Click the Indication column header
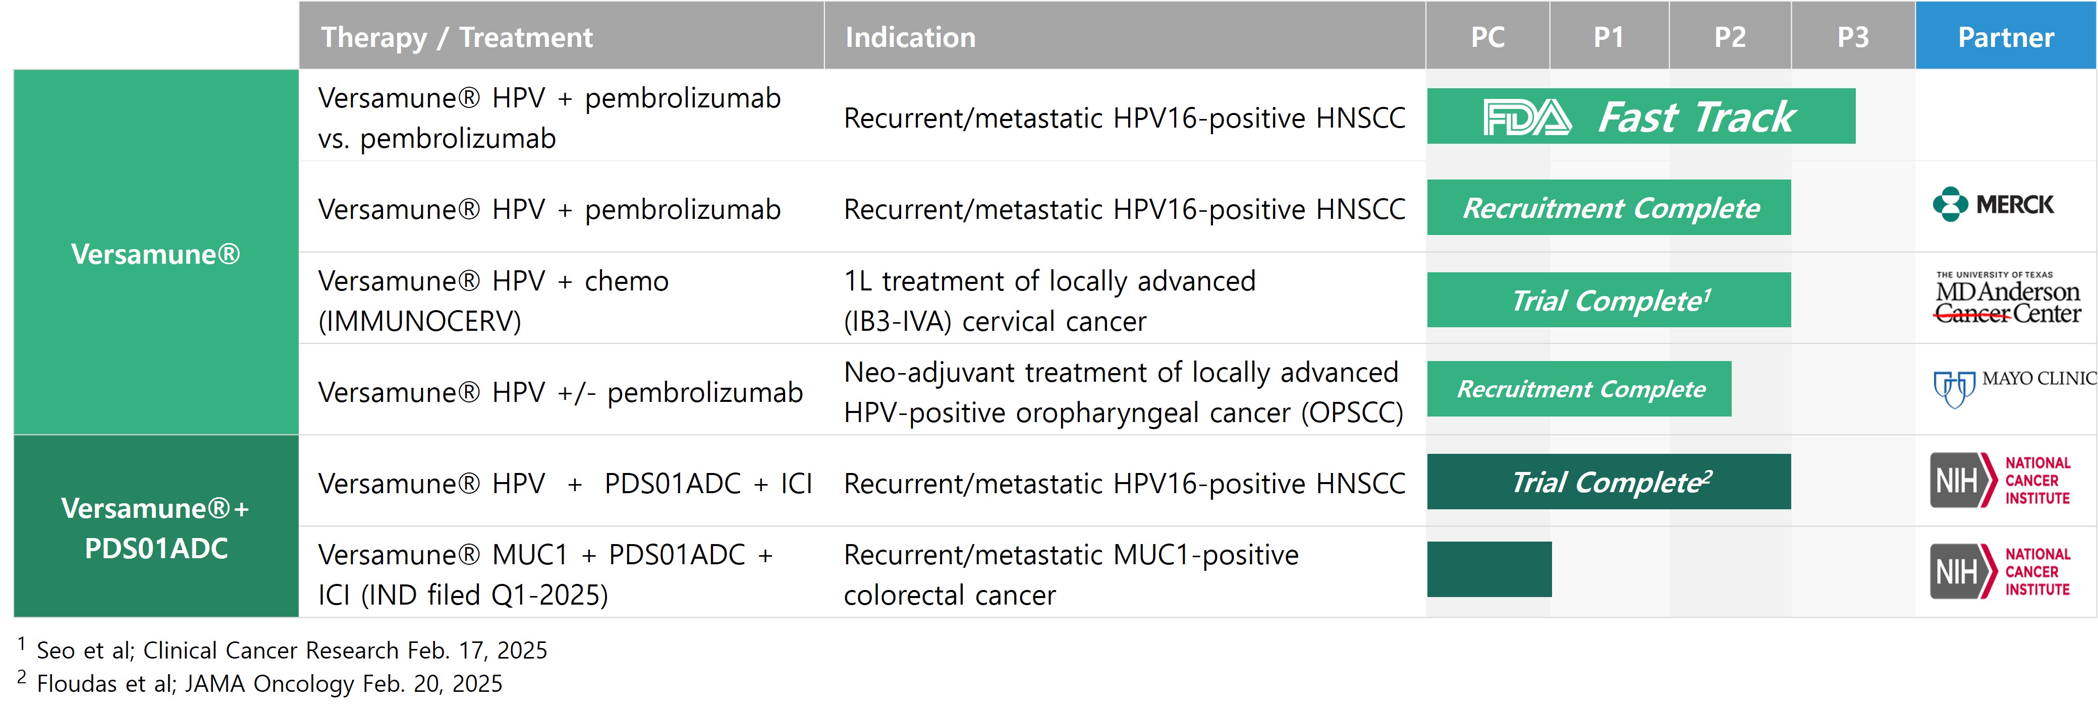This screenshot has width=2098, height=711. coord(910,37)
